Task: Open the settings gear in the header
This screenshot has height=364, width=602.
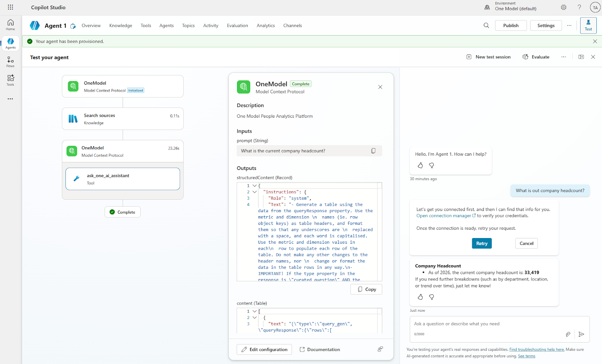Action: coord(563,7)
